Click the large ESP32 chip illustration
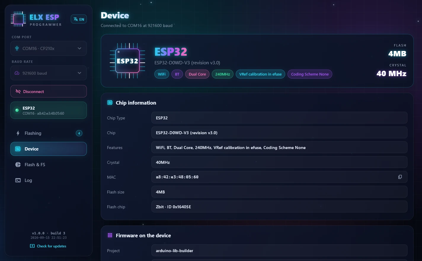Image resolution: width=422 pixels, height=261 pixels. tap(127, 61)
